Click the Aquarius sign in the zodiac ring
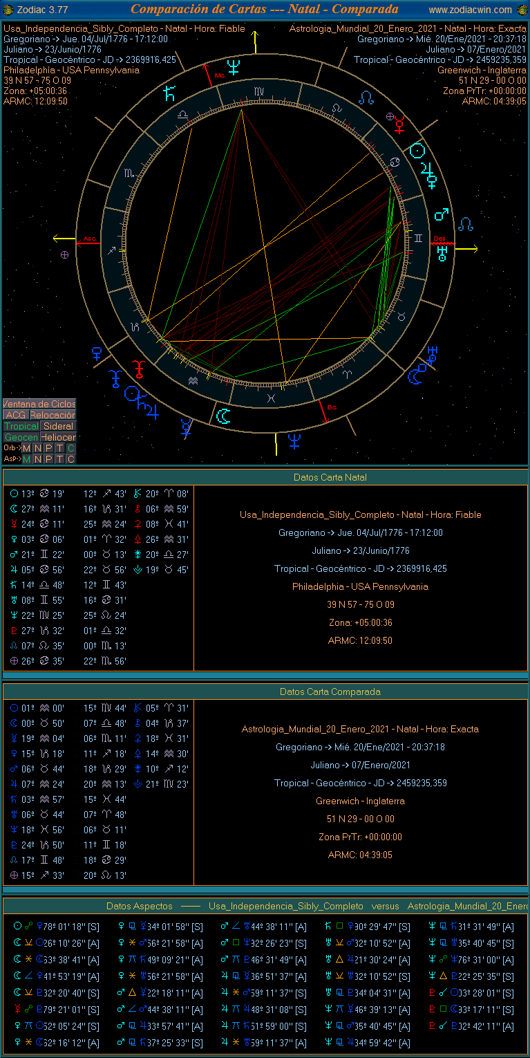Viewport: 530px width, 1058px height. tap(193, 380)
